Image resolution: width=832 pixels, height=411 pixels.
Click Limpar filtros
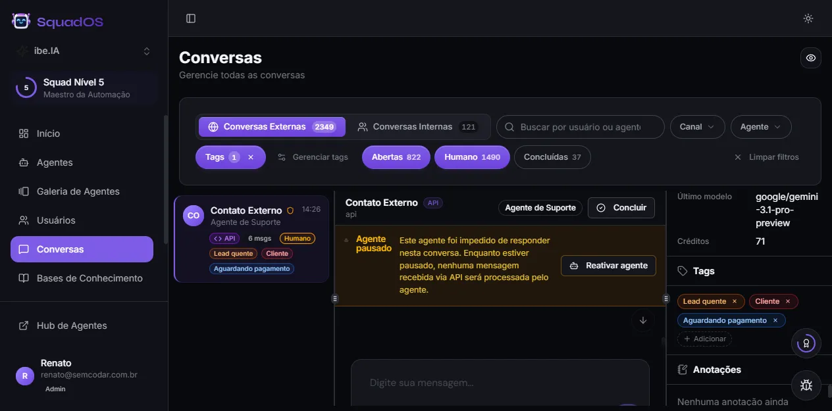coord(766,157)
